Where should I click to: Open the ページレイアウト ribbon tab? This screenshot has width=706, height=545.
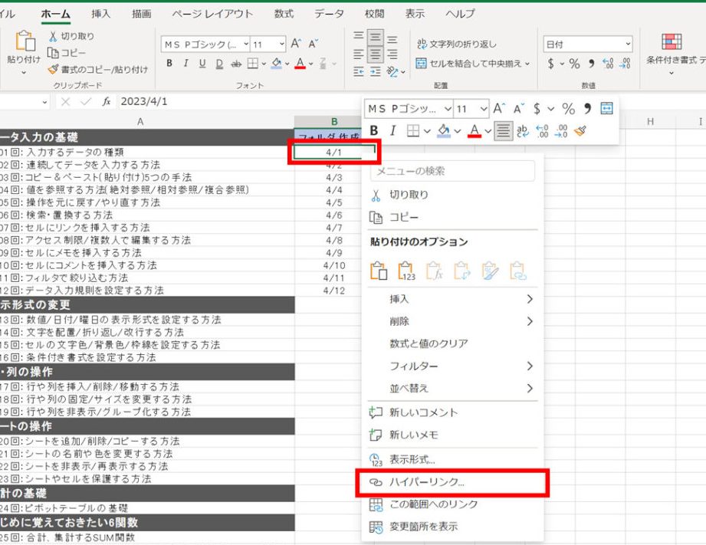[x=212, y=14]
